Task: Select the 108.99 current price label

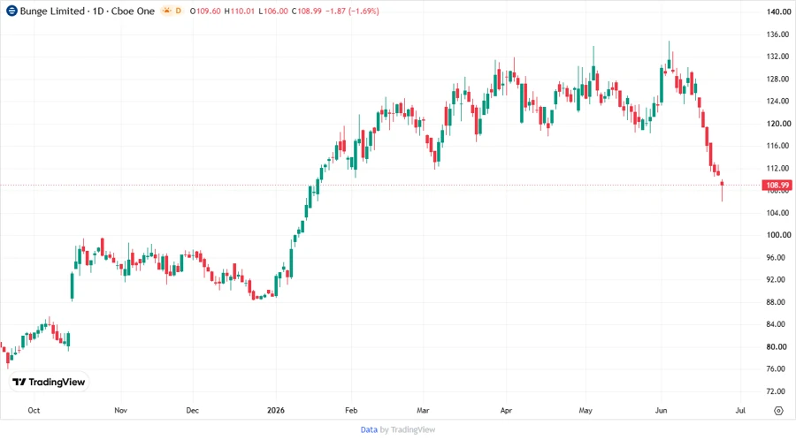Action: [777, 185]
